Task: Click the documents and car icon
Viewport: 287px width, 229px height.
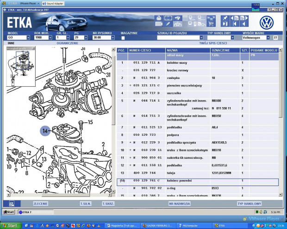Action: click(201, 24)
